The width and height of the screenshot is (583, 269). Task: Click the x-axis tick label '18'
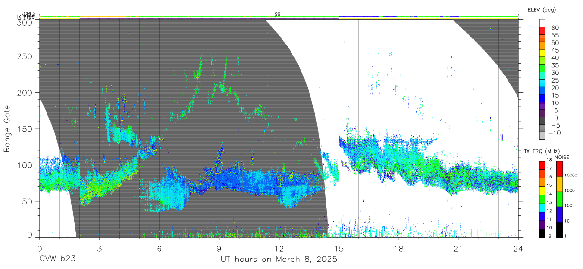click(398, 248)
